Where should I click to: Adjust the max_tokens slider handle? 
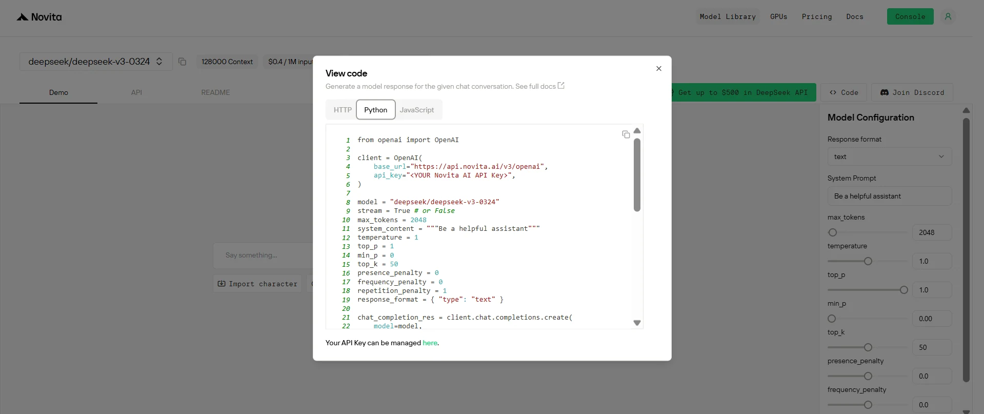click(833, 232)
